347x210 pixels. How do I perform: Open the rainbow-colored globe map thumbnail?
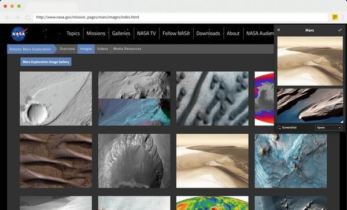click(212, 203)
